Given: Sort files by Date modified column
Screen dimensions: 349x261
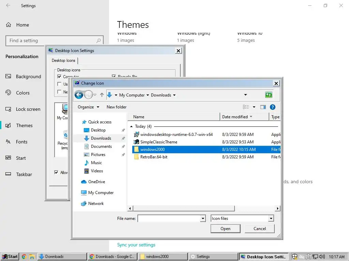Looking at the screenshot, I should pyautogui.click(x=244, y=117).
